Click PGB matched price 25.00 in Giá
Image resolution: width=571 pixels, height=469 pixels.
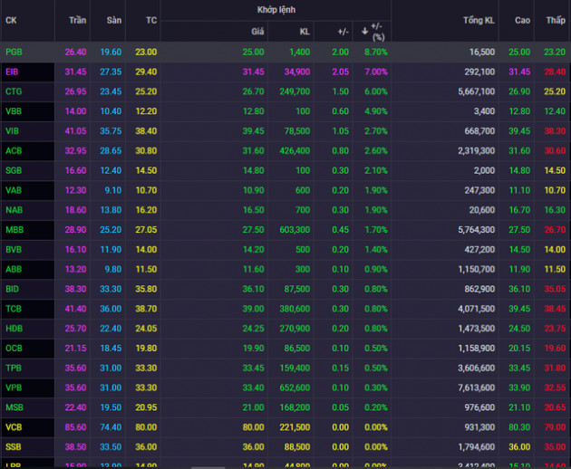[253, 52]
